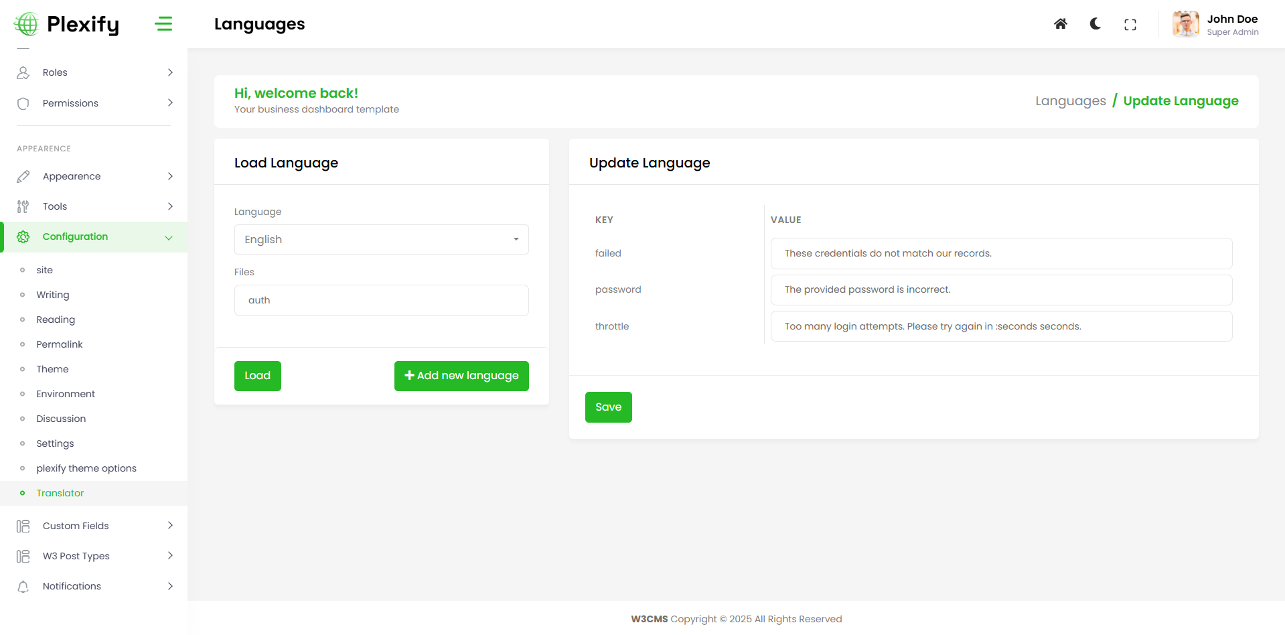Click the Plexify globe logo
The width and height of the screenshot is (1285, 635).
point(27,24)
